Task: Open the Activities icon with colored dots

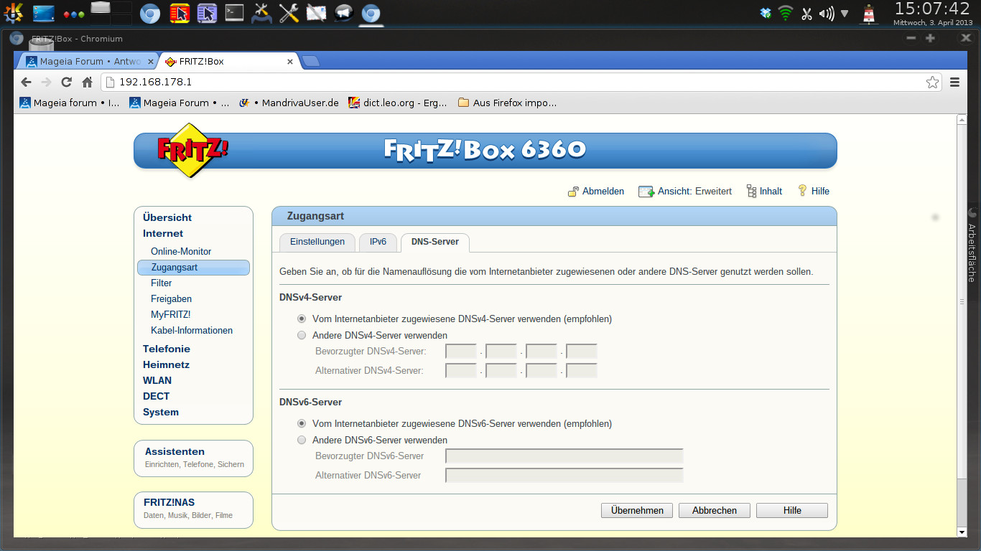Action: (x=74, y=14)
